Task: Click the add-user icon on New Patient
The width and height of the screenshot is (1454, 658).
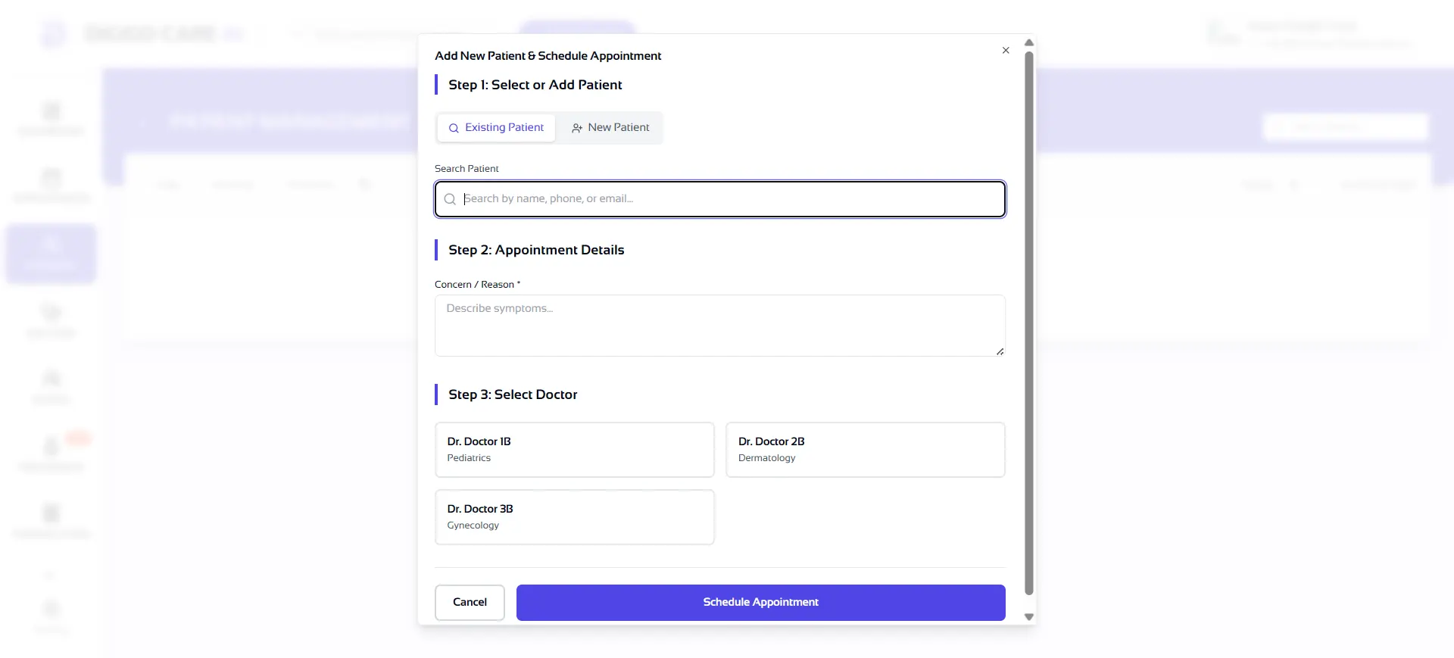Action: click(577, 128)
